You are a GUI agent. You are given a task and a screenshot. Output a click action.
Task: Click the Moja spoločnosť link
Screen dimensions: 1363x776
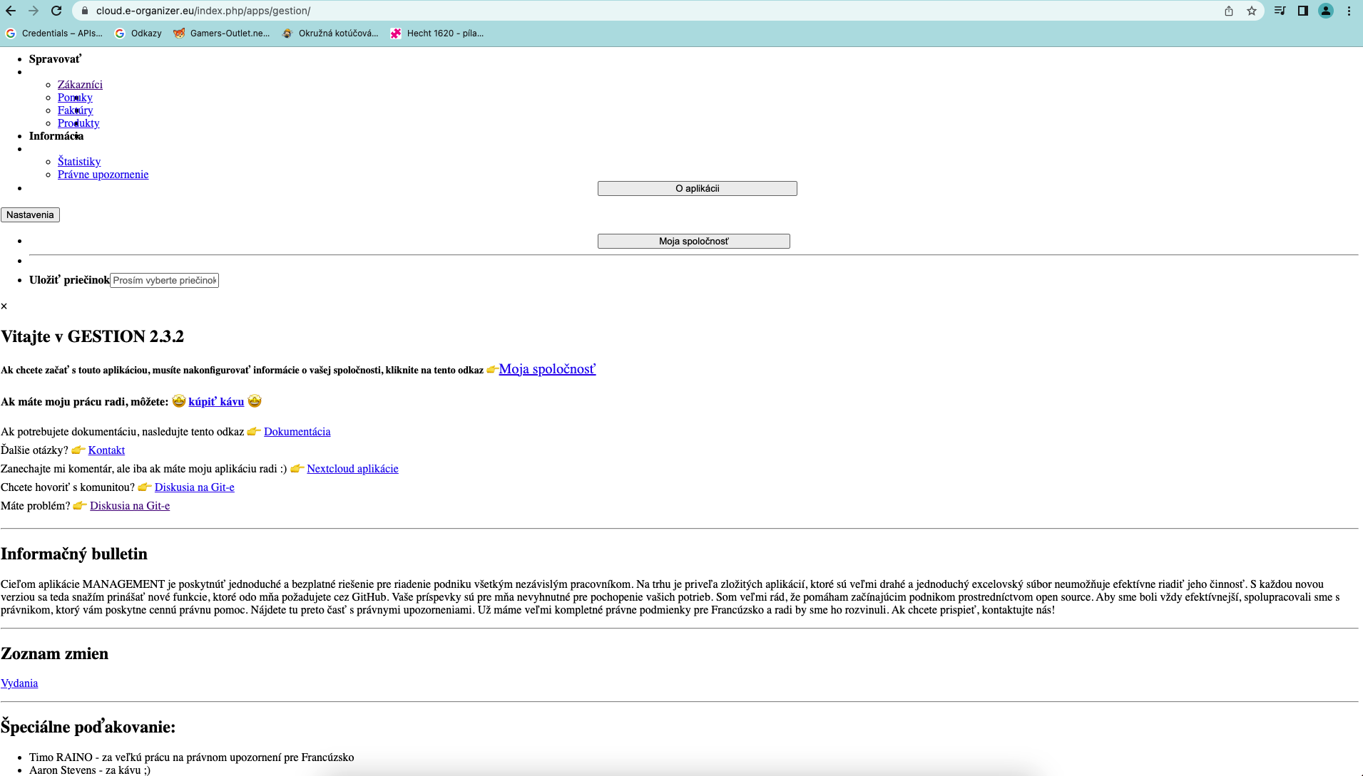coord(547,369)
